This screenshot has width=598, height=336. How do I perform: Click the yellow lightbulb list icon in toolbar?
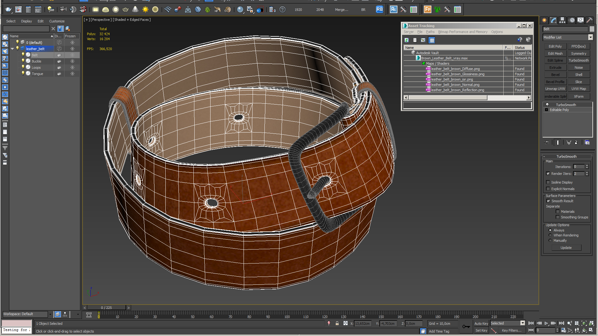pyautogui.click(x=51, y=10)
